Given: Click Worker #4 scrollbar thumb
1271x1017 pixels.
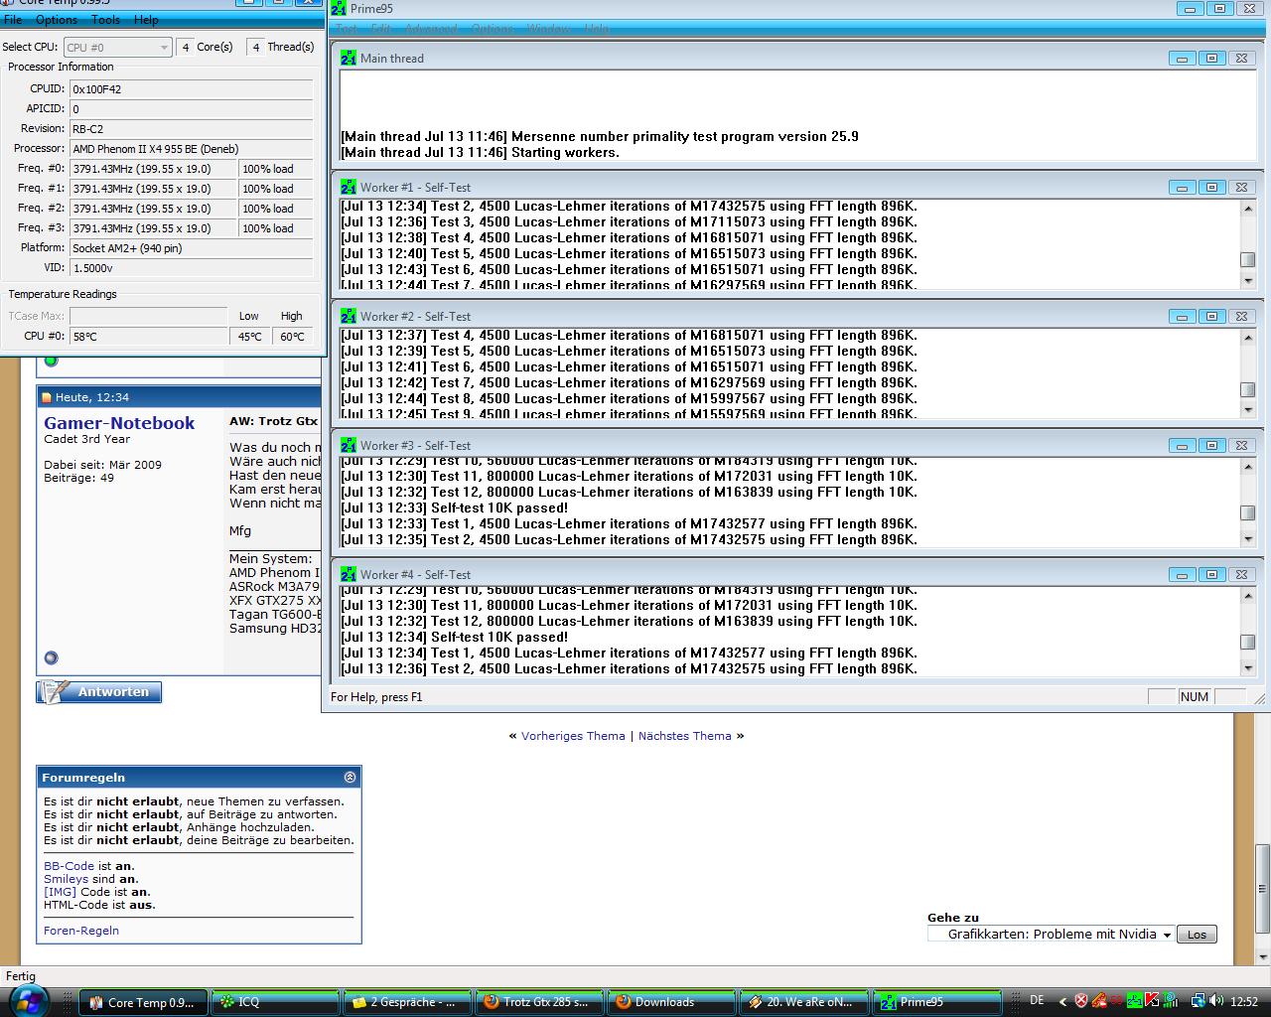Looking at the screenshot, I should point(1248,642).
